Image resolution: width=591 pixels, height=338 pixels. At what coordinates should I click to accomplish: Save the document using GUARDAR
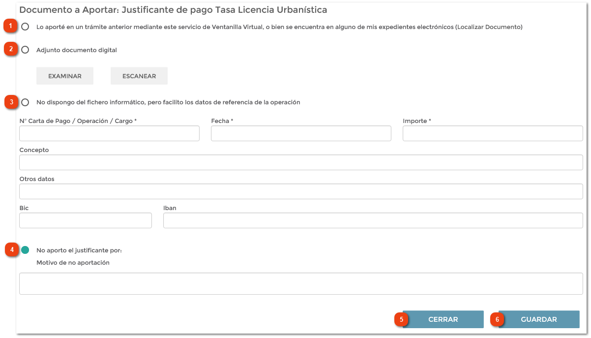tap(538, 319)
